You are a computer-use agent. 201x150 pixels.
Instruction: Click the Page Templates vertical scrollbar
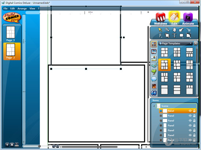197,56
